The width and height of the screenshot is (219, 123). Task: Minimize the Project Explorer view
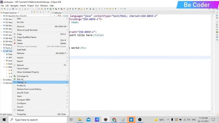click(46, 12)
